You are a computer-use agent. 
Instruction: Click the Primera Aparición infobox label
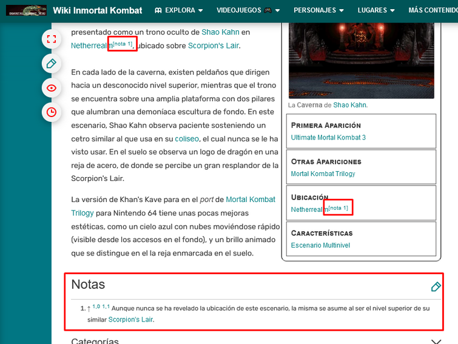326,125
